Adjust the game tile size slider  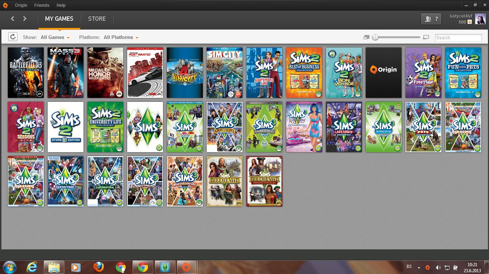pyautogui.click(x=375, y=37)
